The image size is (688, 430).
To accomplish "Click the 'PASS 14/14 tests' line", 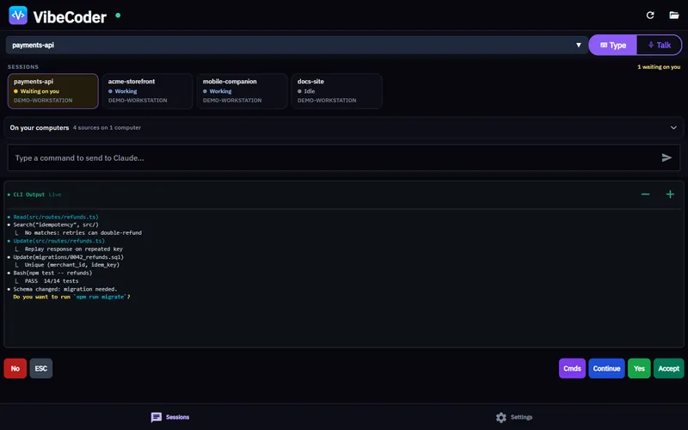I will pos(52,281).
